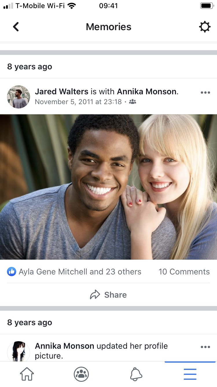The width and height of the screenshot is (217, 387).
Task: Open more options for Annika Monson's post
Action: pos(205,347)
